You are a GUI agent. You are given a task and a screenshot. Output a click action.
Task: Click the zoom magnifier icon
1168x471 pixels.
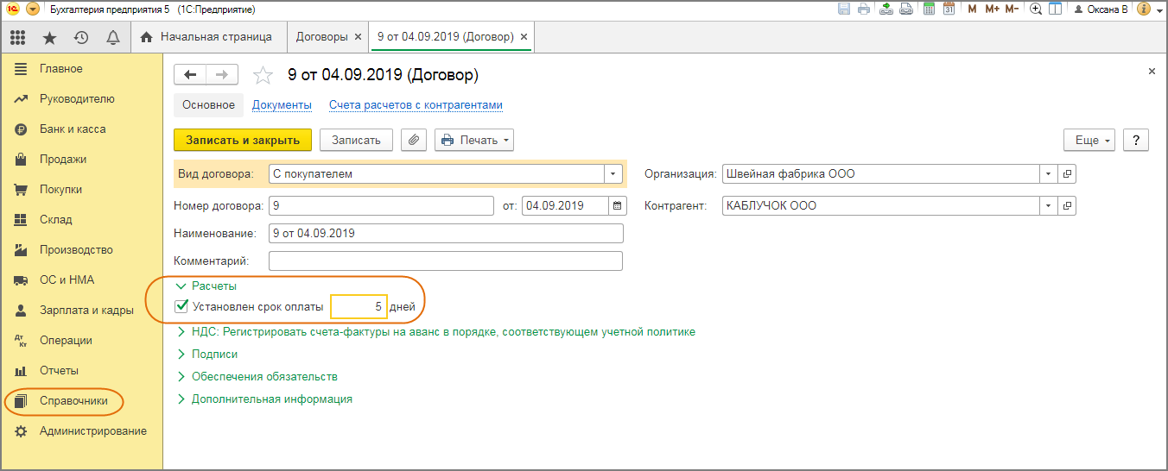1035,9
